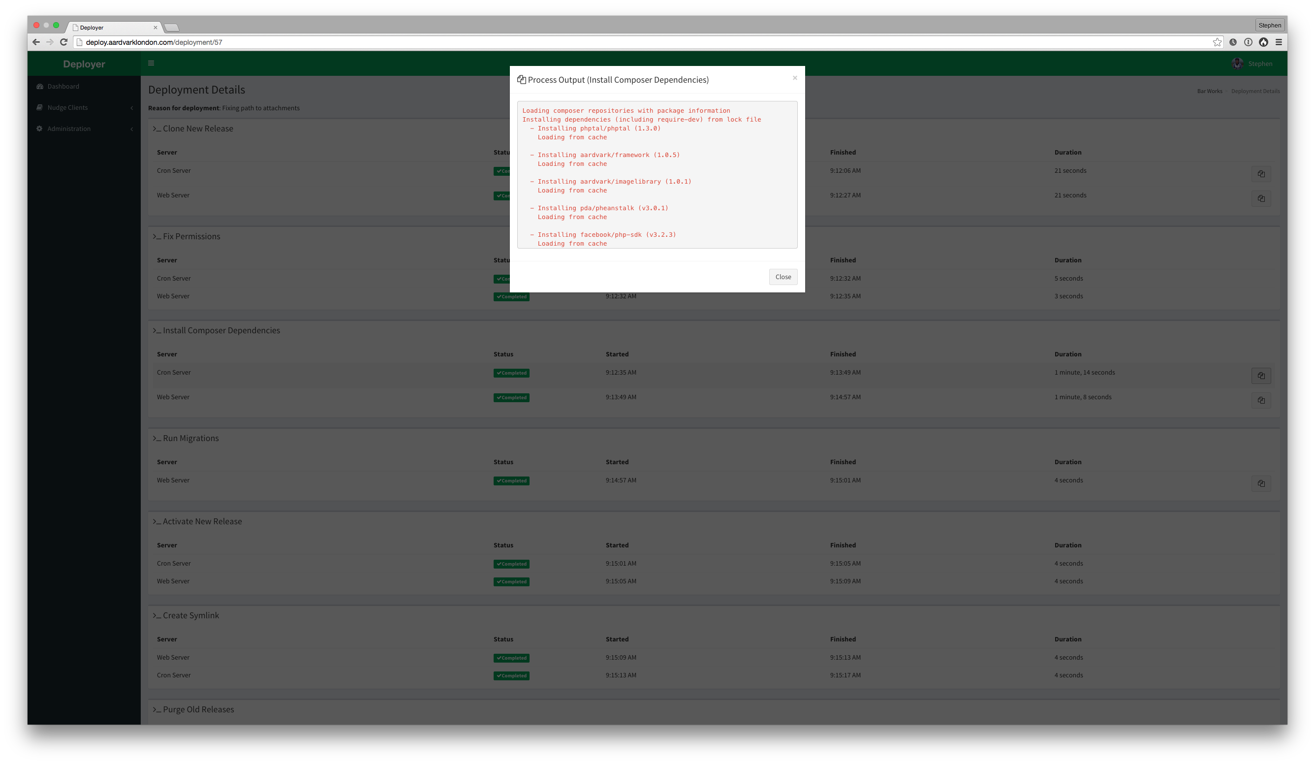This screenshot has width=1315, height=764.
Task: Click the Install Composer Dependencies section heading
Action: 221,331
